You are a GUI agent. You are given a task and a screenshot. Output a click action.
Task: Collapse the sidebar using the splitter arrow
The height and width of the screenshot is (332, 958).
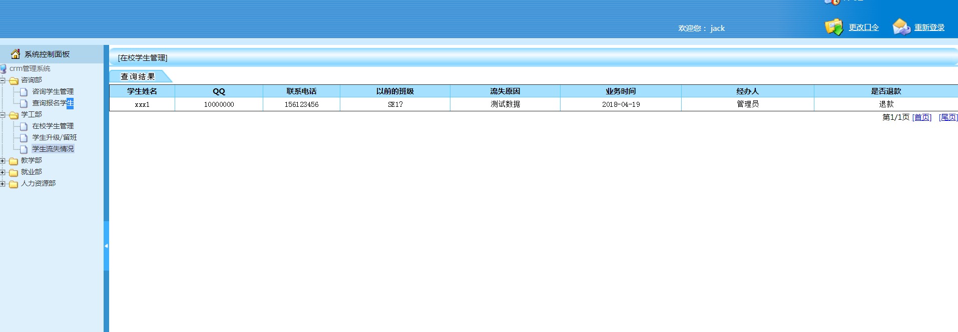click(x=106, y=246)
